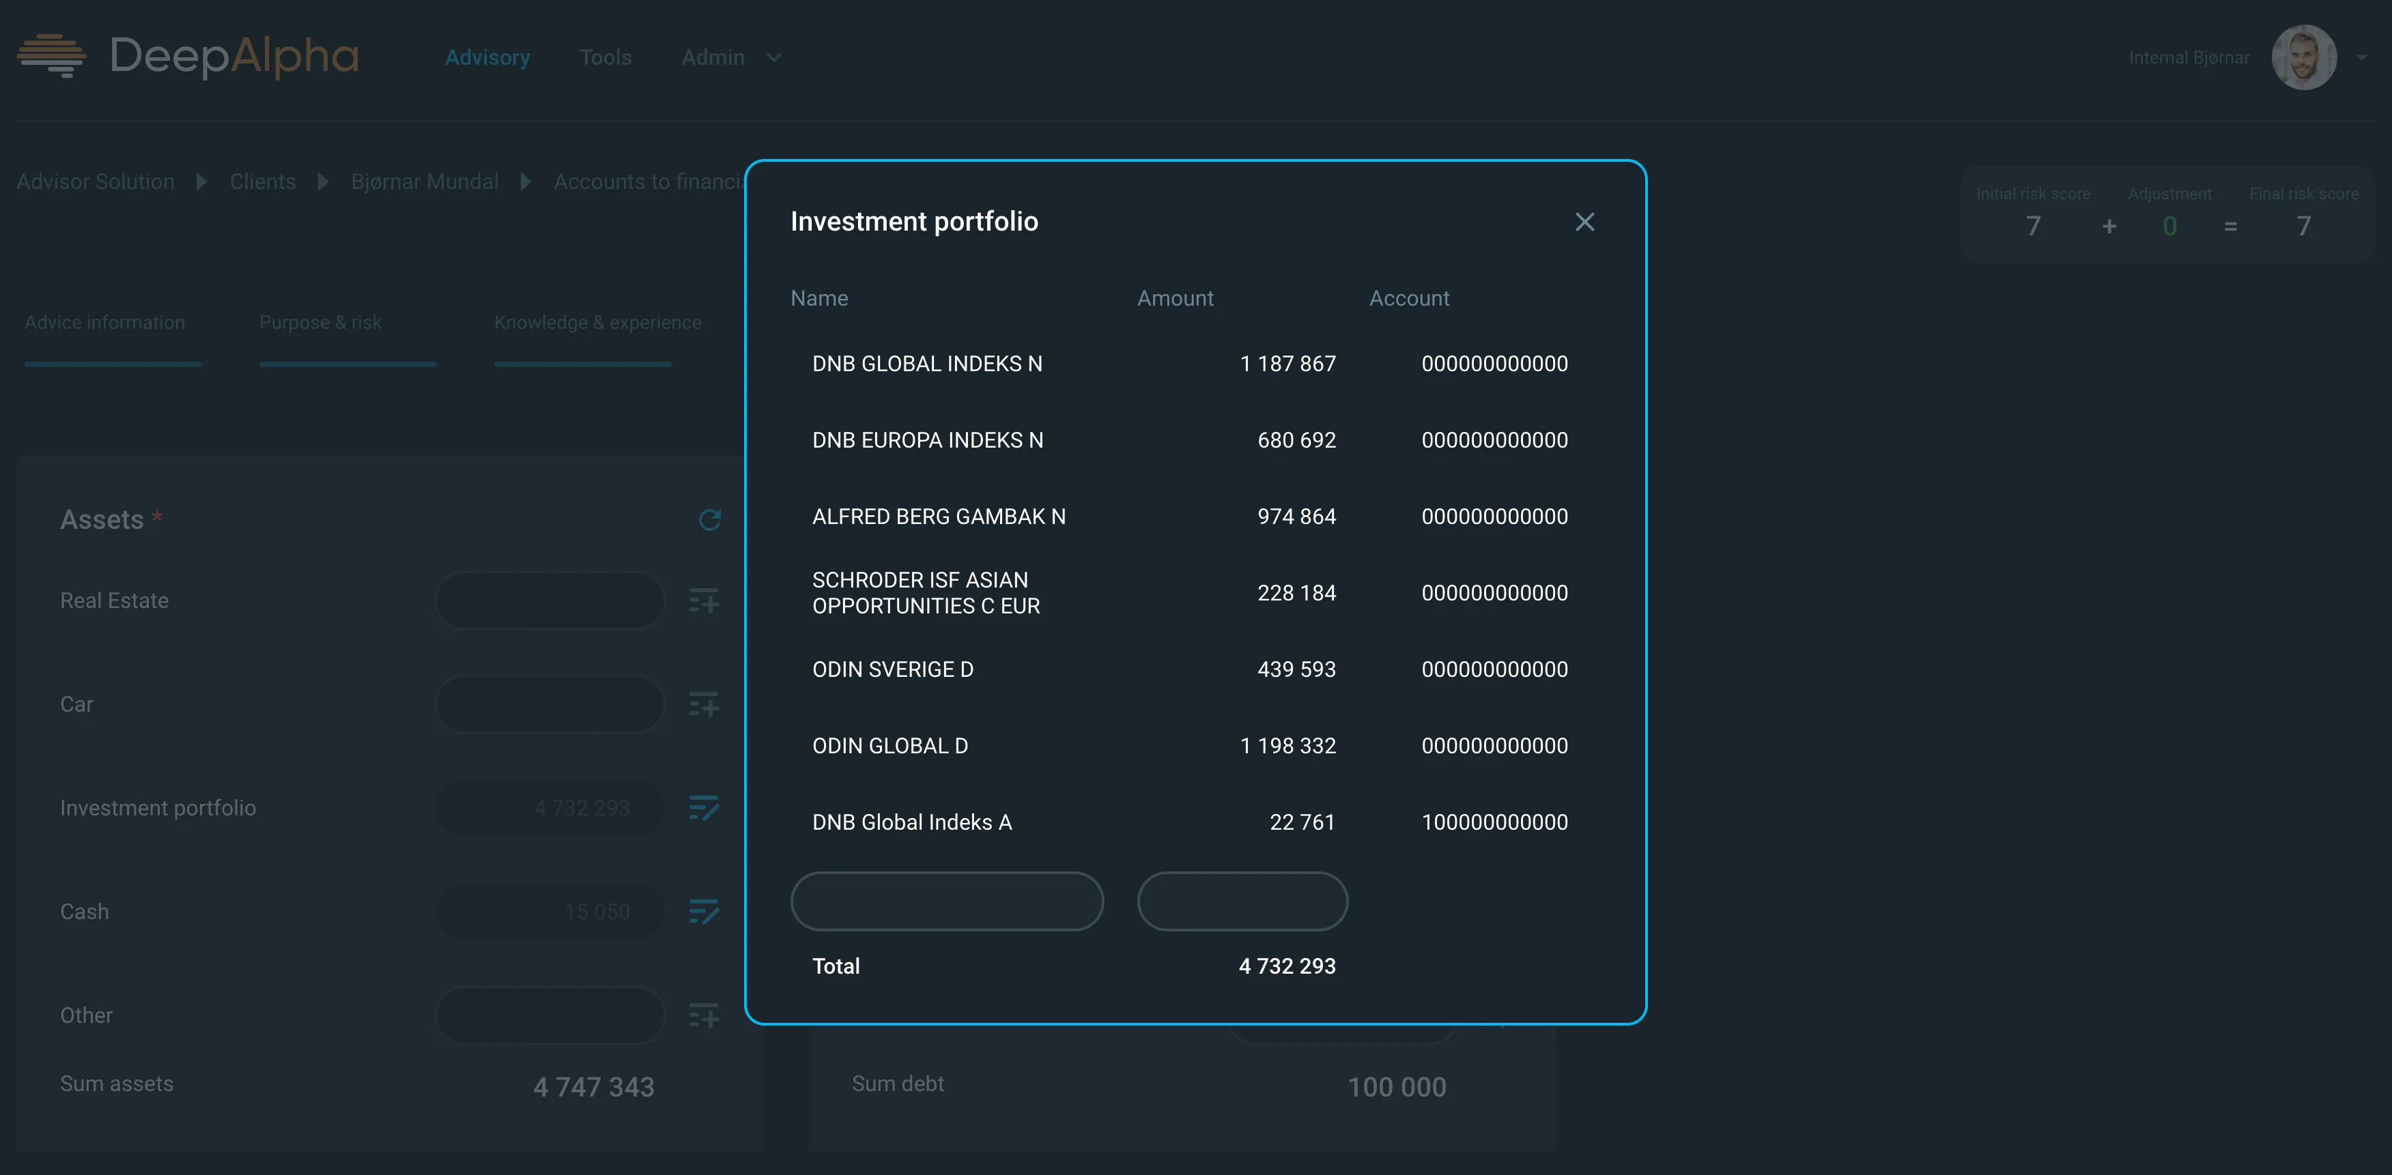Go to Clients breadcrumb
Image resolution: width=2392 pixels, height=1175 pixels.
pyautogui.click(x=263, y=182)
